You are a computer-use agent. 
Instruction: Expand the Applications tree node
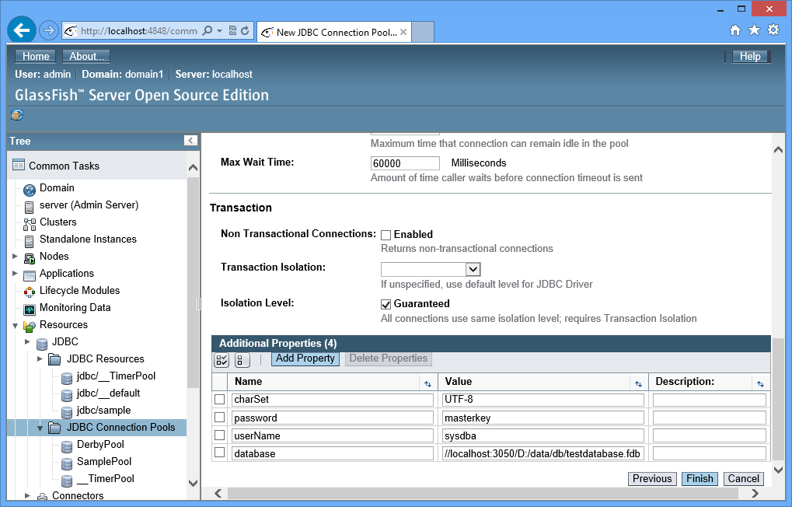(x=15, y=274)
